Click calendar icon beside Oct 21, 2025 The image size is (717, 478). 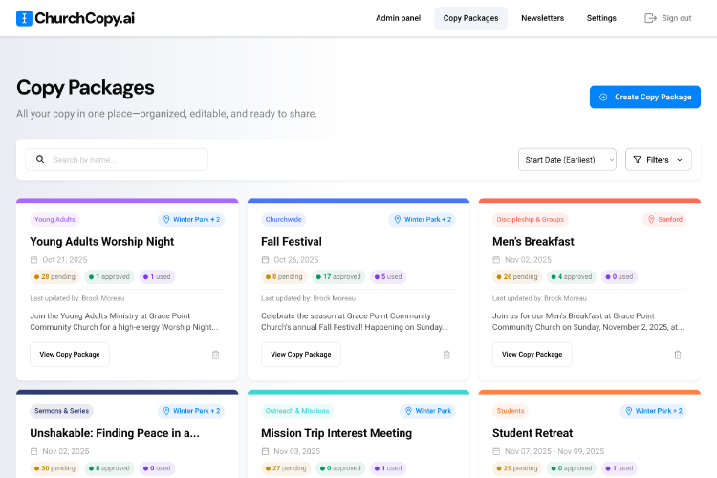point(33,260)
